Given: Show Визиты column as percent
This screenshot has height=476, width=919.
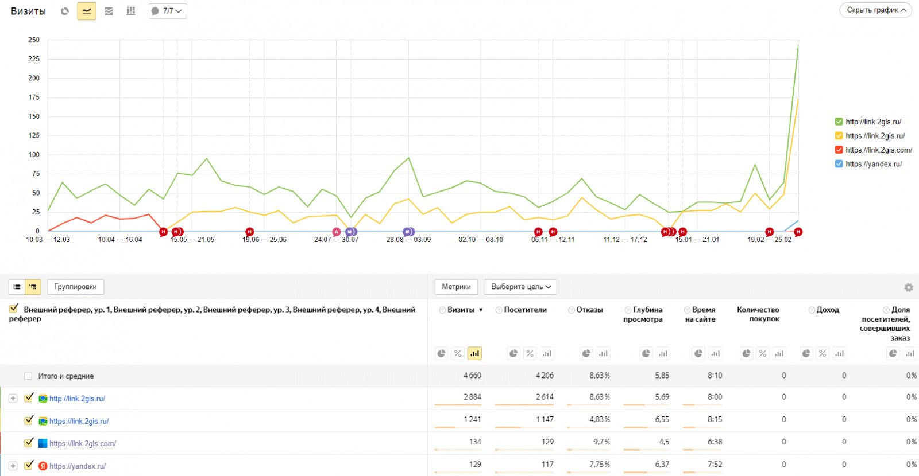Looking at the screenshot, I should [x=458, y=353].
